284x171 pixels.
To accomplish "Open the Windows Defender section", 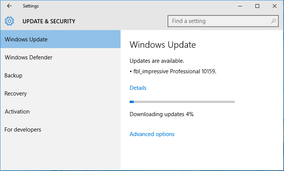I will tap(60, 57).
